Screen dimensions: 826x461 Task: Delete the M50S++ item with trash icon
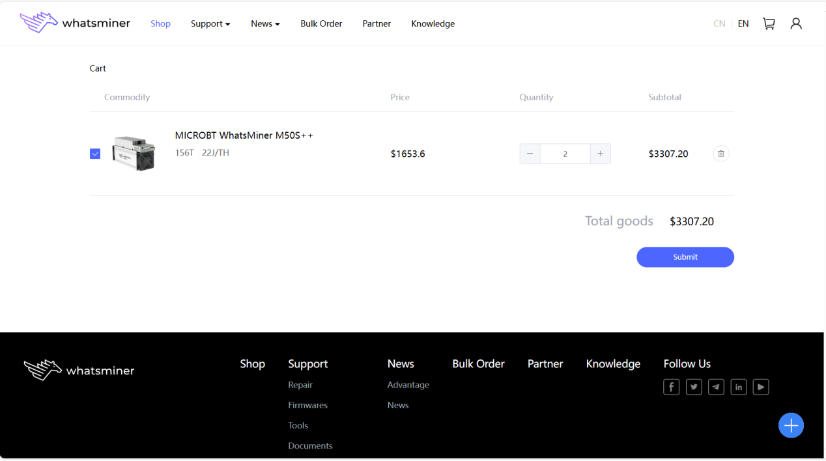click(720, 154)
